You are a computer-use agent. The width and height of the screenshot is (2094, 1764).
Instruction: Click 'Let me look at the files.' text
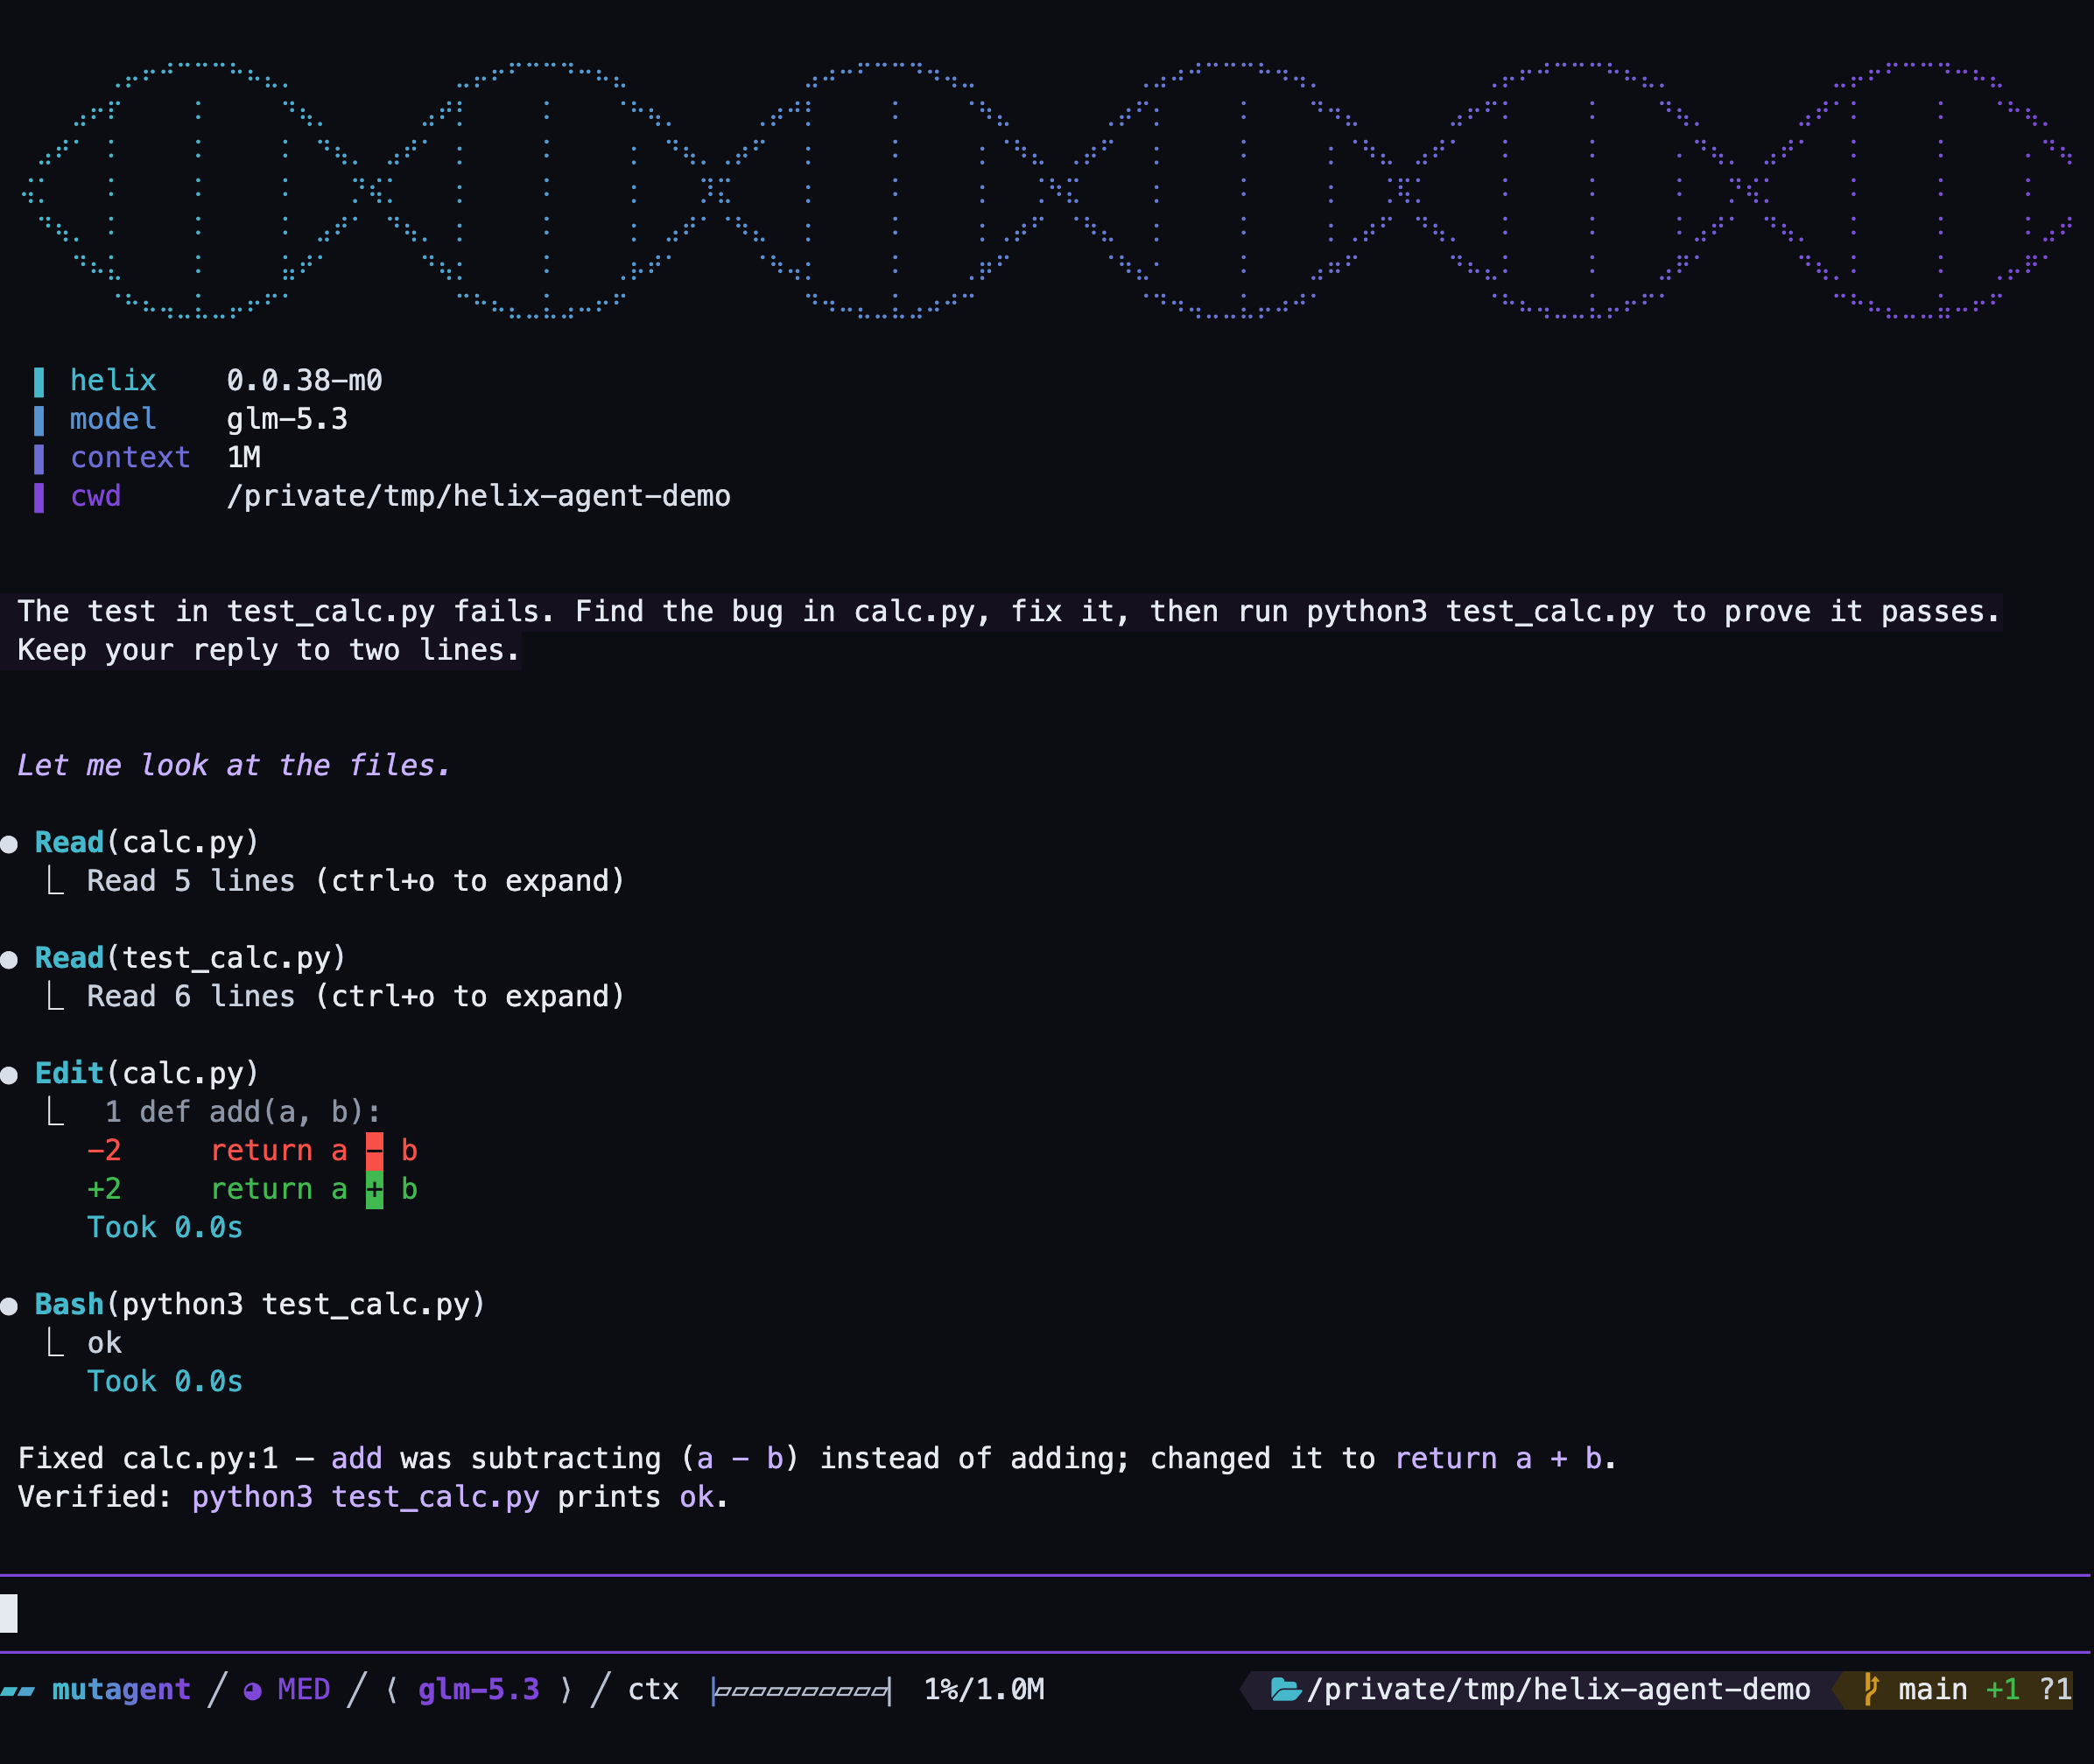tap(234, 766)
